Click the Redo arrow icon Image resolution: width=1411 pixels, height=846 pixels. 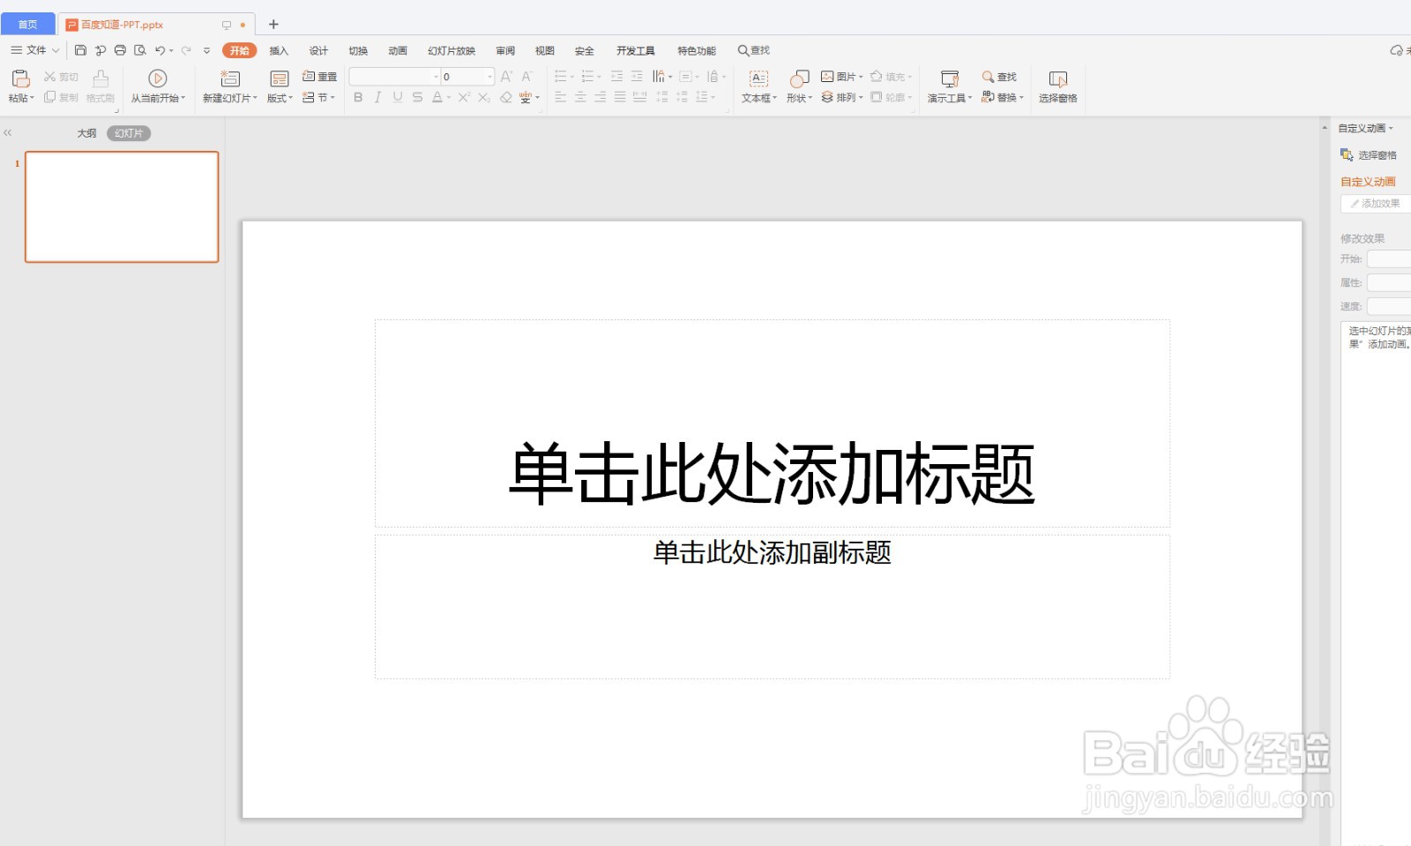[x=186, y=50]
